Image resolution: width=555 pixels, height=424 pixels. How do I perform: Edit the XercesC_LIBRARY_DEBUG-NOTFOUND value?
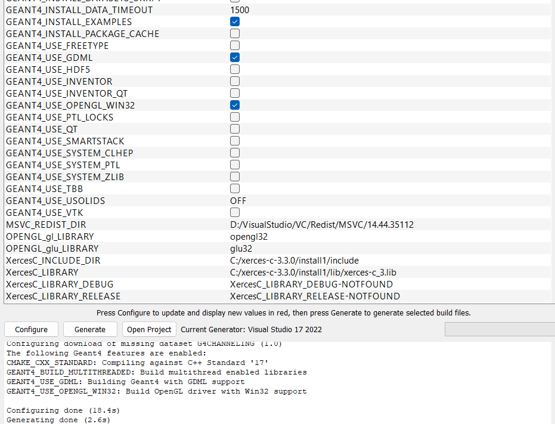click(x=311, y=284)
